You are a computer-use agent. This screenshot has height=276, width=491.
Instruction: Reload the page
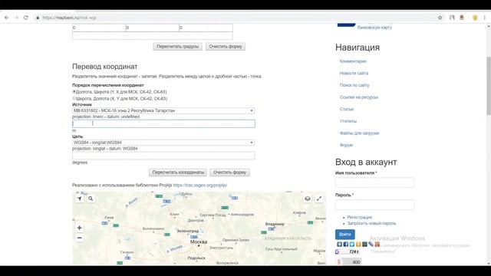coord(26,18)
